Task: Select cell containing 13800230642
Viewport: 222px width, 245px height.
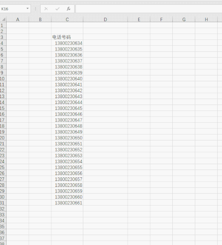Action: (x=67, y=90)
